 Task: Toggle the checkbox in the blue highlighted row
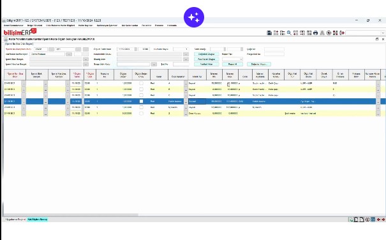[141, 101]
